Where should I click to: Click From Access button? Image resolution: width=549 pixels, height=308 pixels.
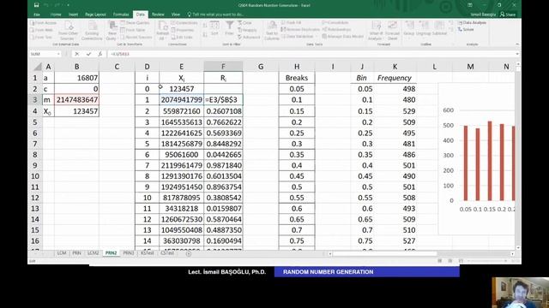click(x=44, y=23)
